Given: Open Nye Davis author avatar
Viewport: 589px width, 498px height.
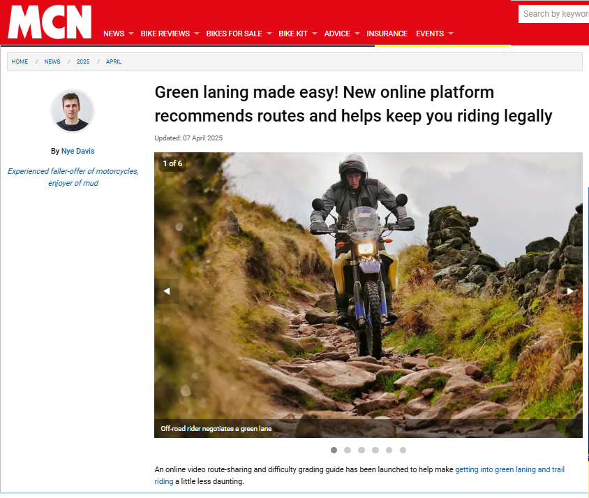Looking at the screenshot, I should click(x=73, y=111).
